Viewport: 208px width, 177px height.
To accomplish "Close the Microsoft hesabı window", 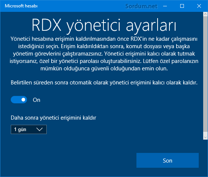I will tap(199, 6).
